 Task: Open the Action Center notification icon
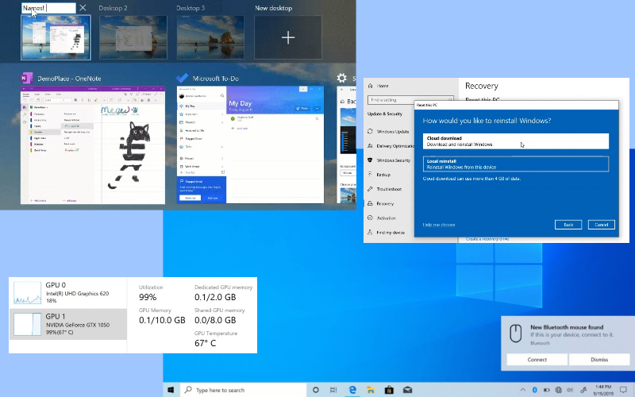pyautogui.click(x=624, y=390)
